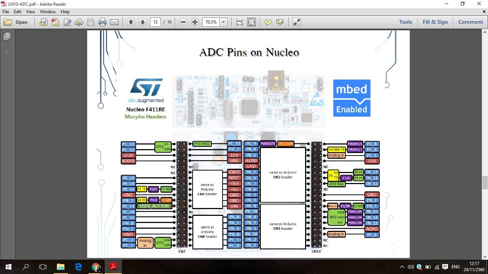The width and height of the screenshot is (488, 274).
Task: Select the highlight text tool
Action: pyautogui.click(x=280, y=22)
